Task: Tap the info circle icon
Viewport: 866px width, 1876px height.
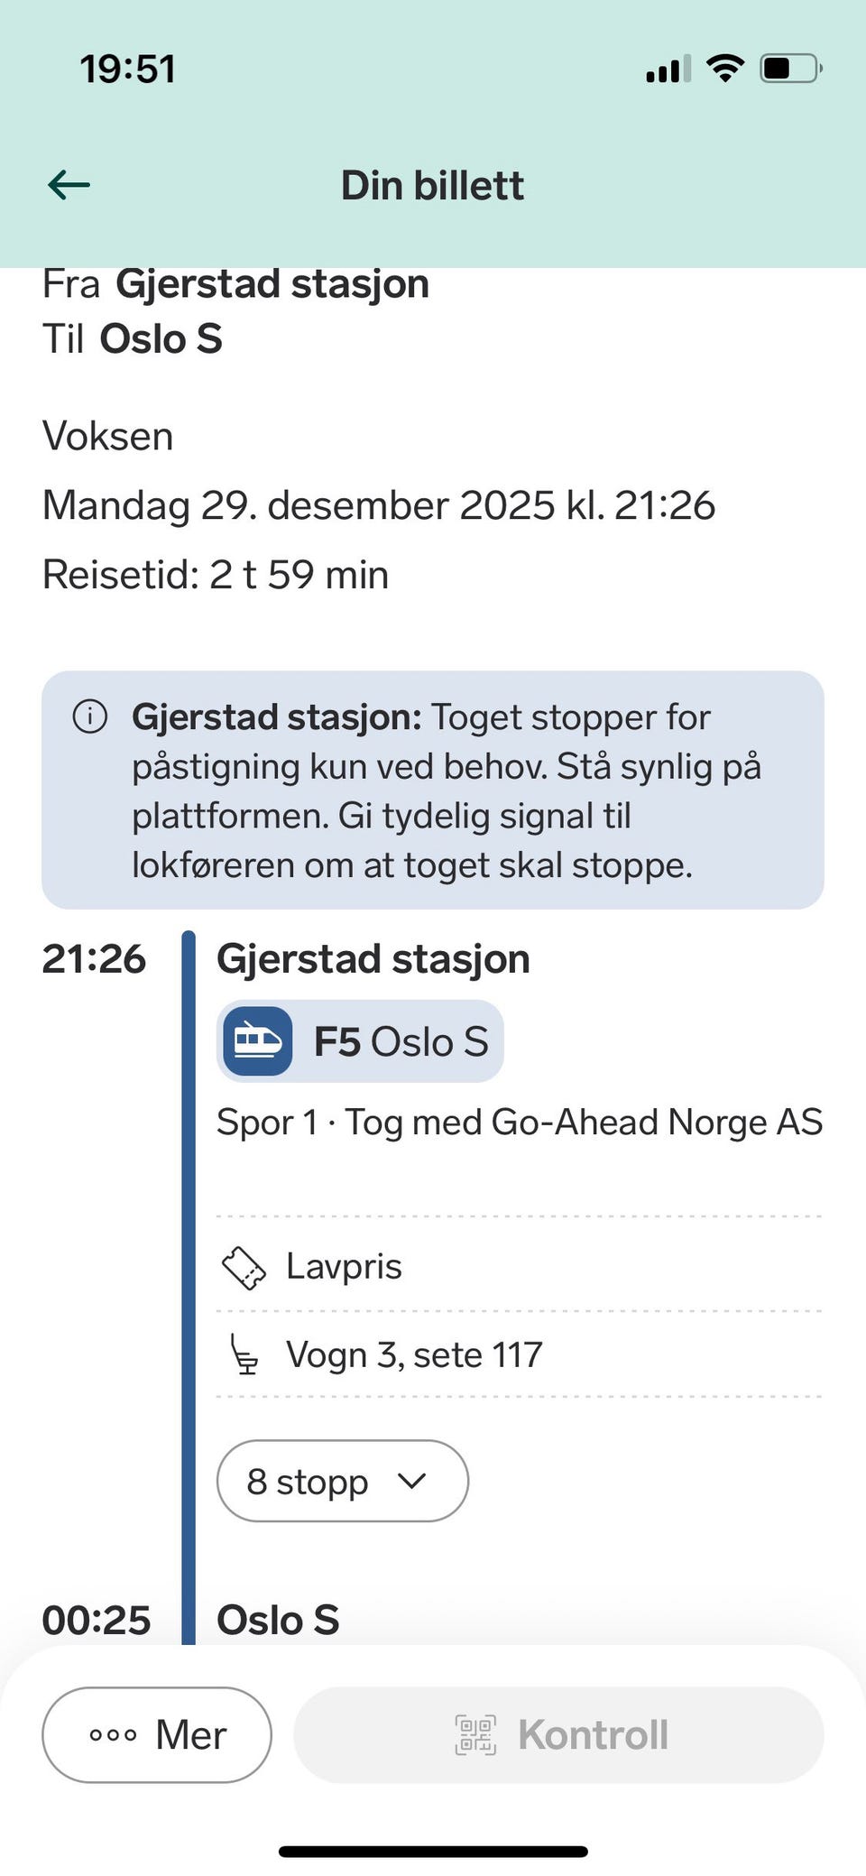Action: (x=90, y=717)
